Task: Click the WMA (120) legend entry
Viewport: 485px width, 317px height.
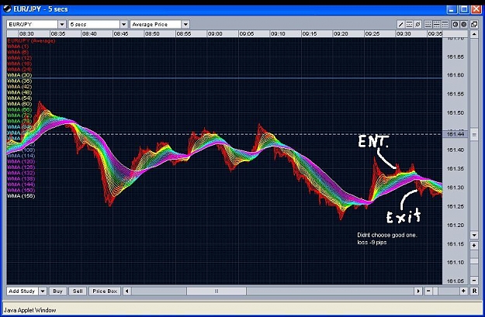Action: tap(21, 161)
